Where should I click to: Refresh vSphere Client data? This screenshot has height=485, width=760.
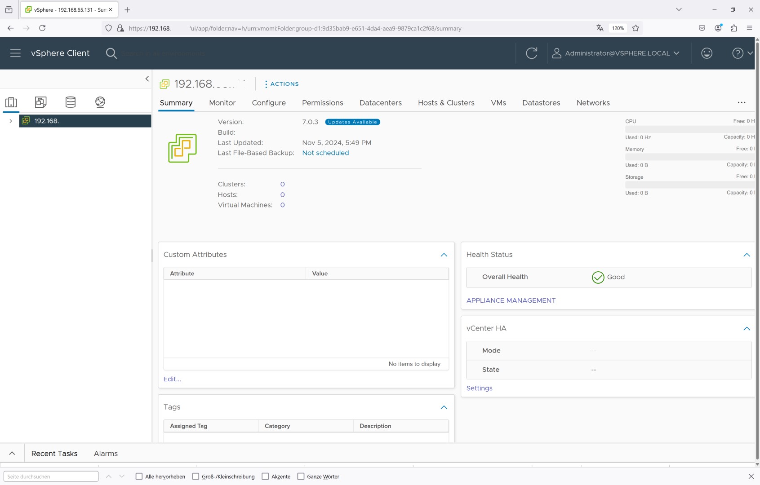pyautogui.click(x=531, y=53)
